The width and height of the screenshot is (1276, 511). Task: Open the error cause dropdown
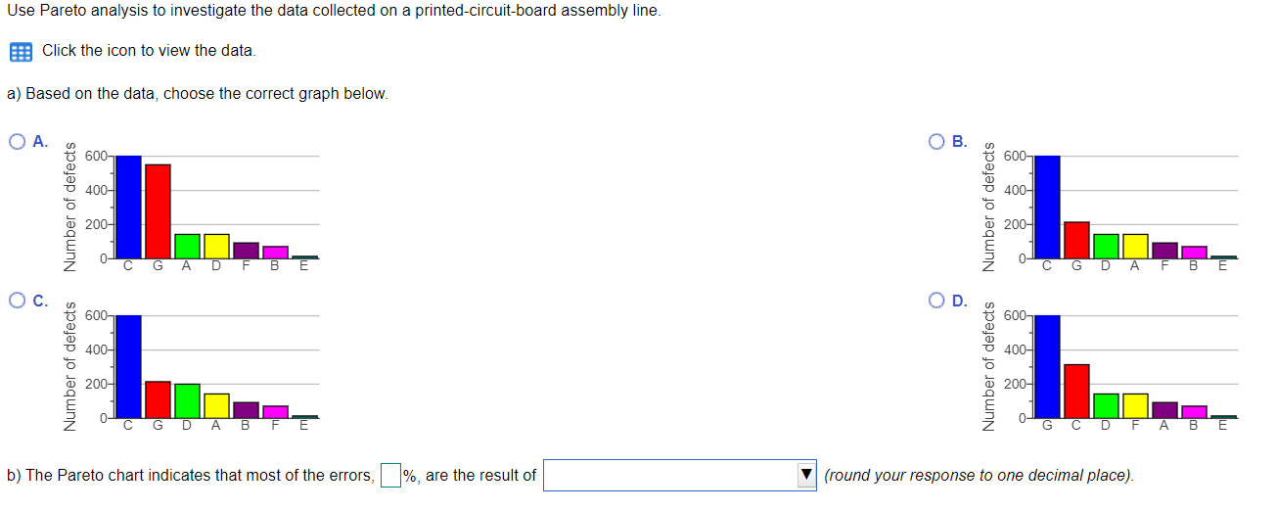click(679, 476)
